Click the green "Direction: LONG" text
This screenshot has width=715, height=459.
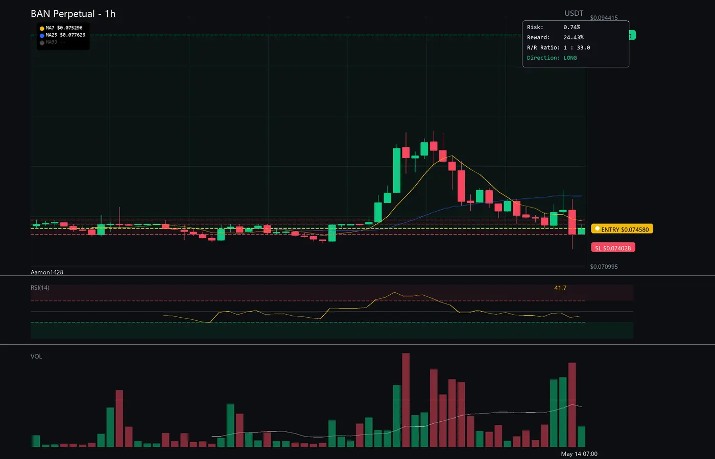coord(552,58)
